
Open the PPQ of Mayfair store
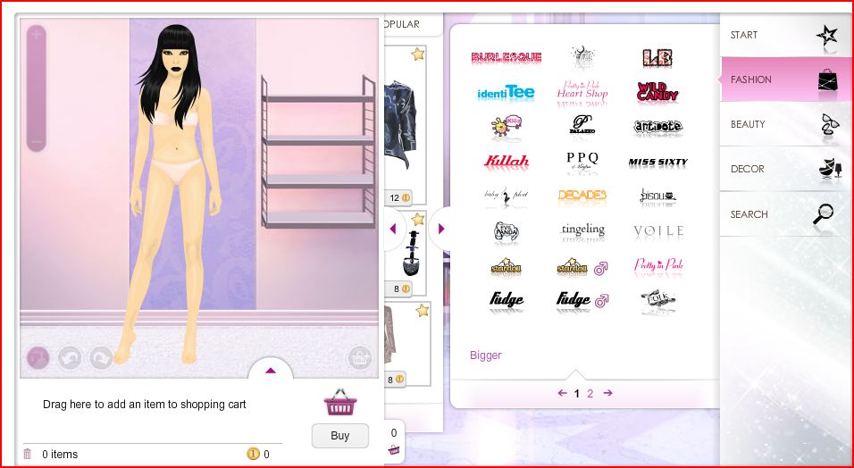click(x=582, y=162)
